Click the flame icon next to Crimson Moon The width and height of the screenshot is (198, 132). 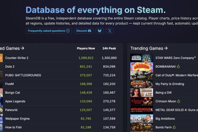pyautogui.click(x=179, y=101)
